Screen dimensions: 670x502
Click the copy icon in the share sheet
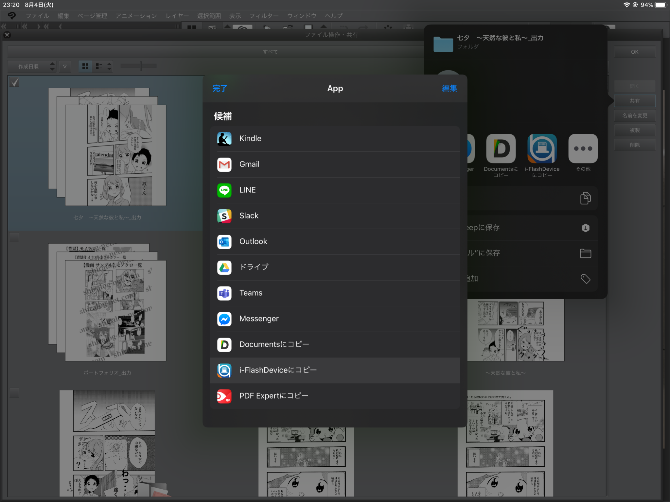[585, 198]
